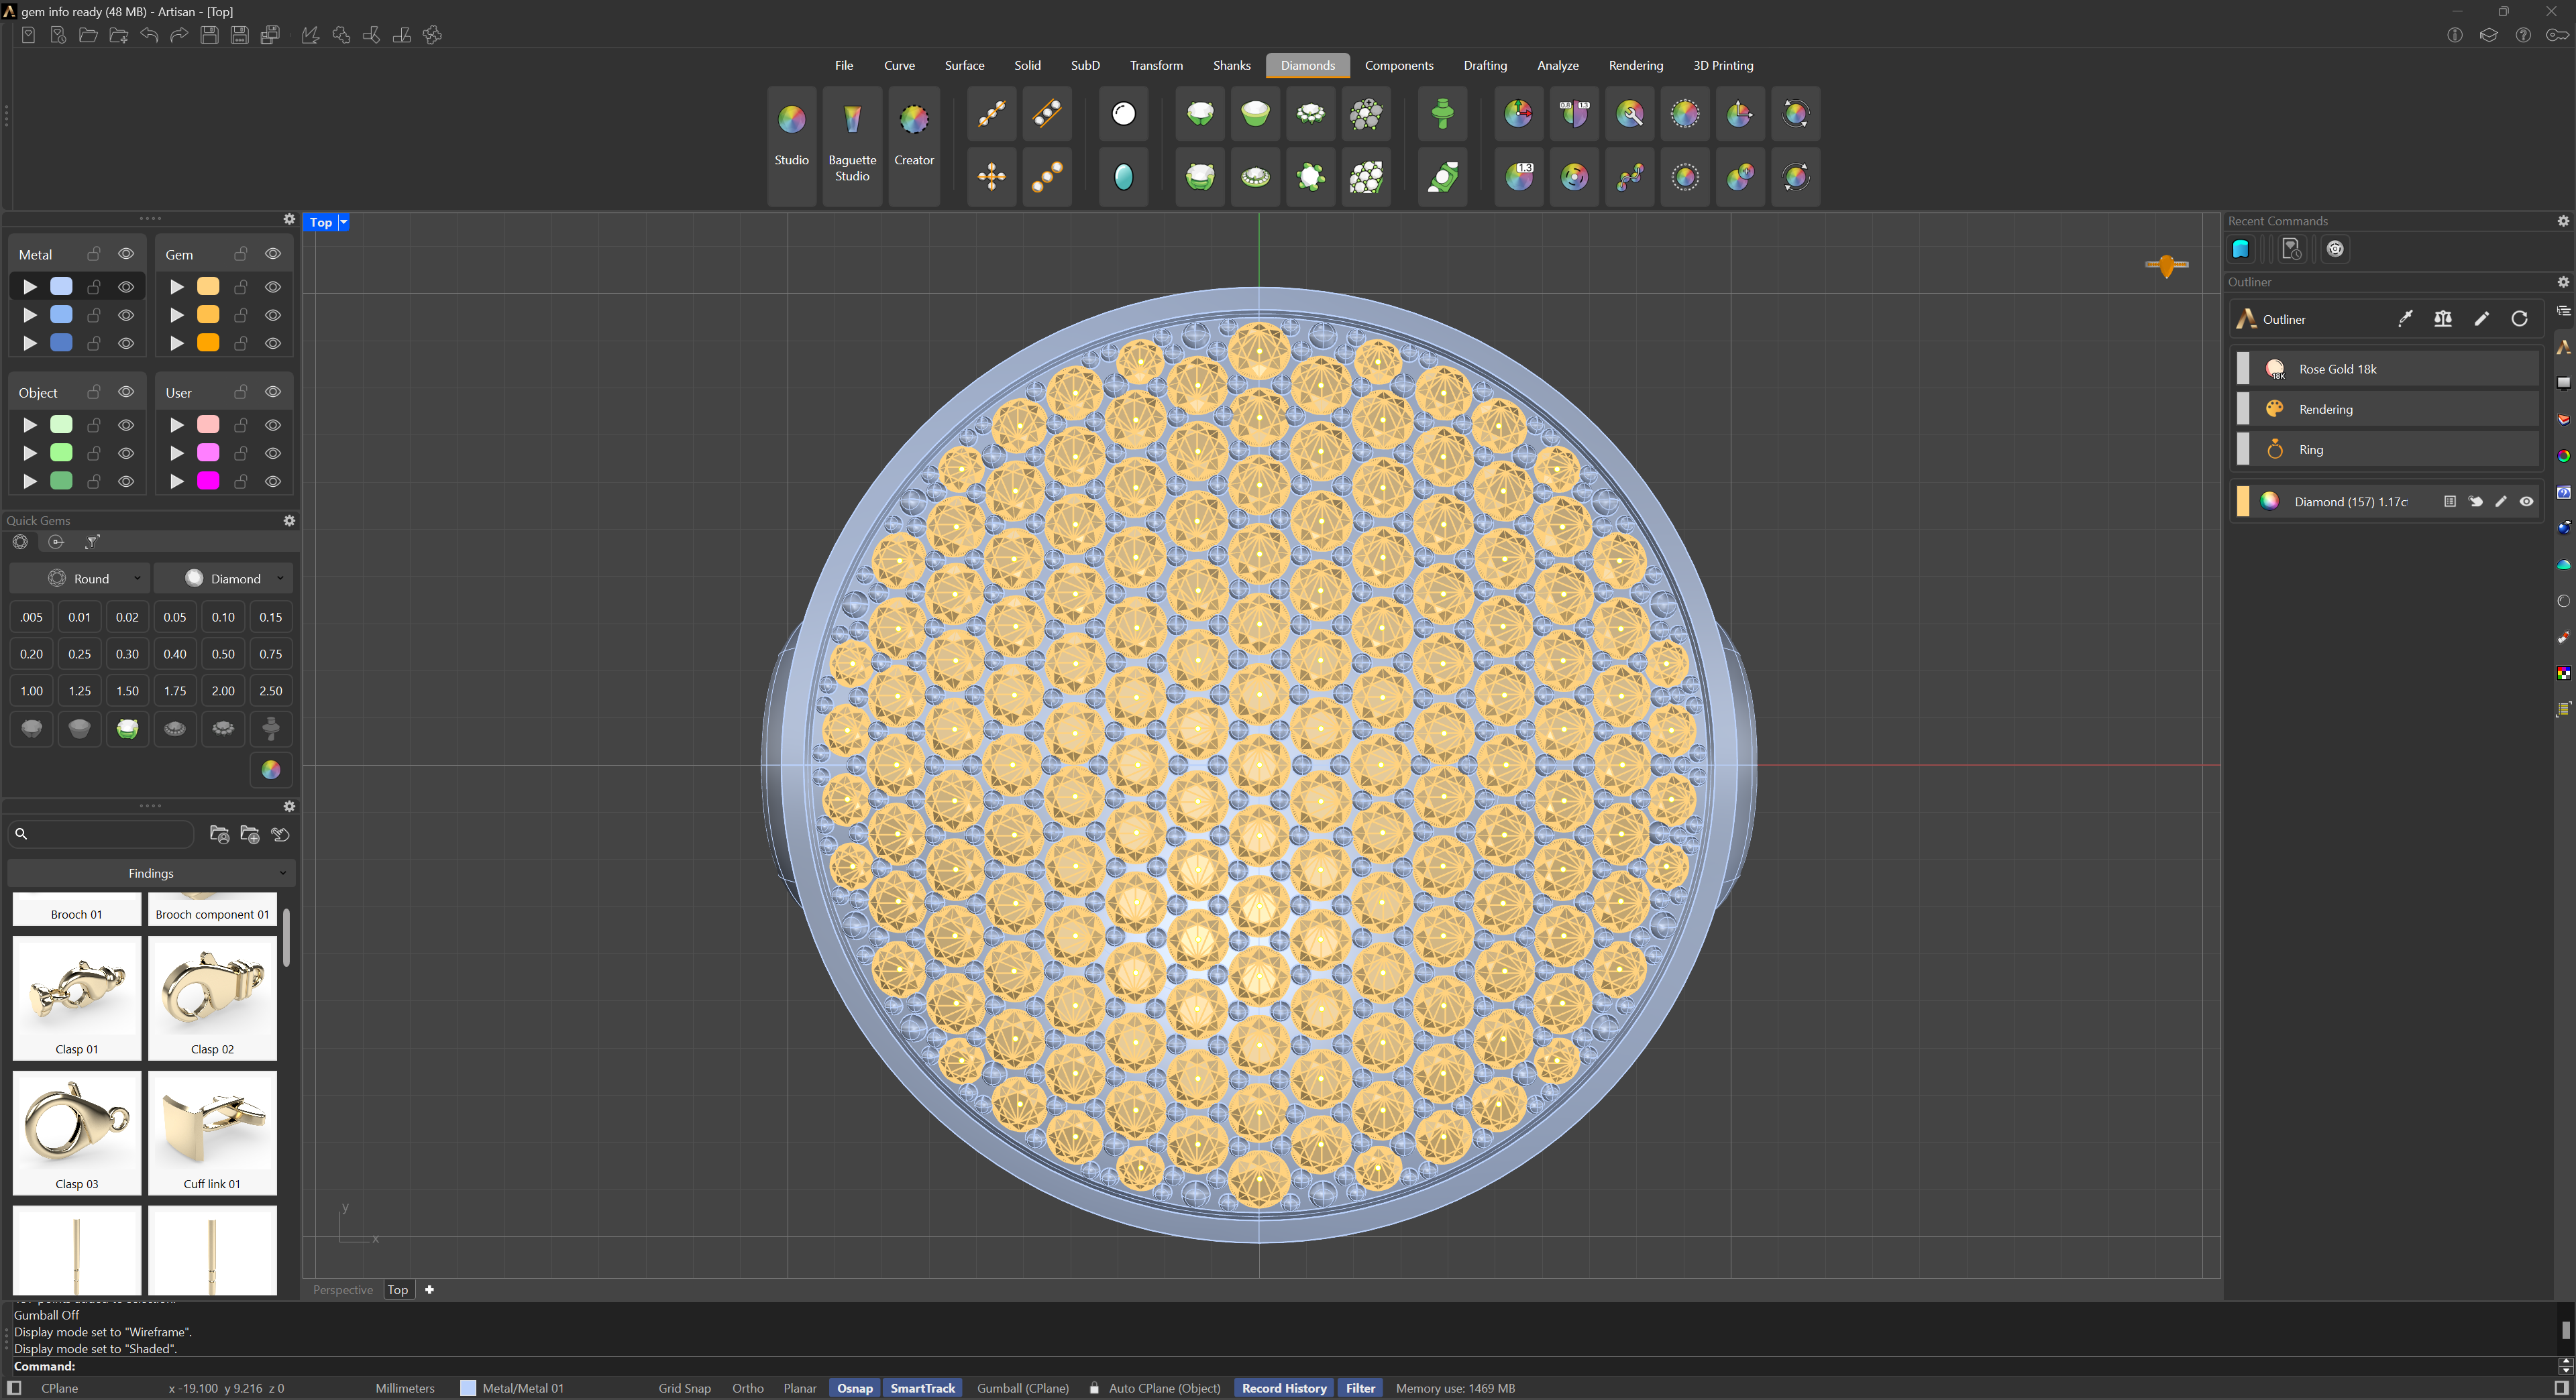
Task: Switch to the Rendering ribbon tab
Action: tap(1635, 65)
